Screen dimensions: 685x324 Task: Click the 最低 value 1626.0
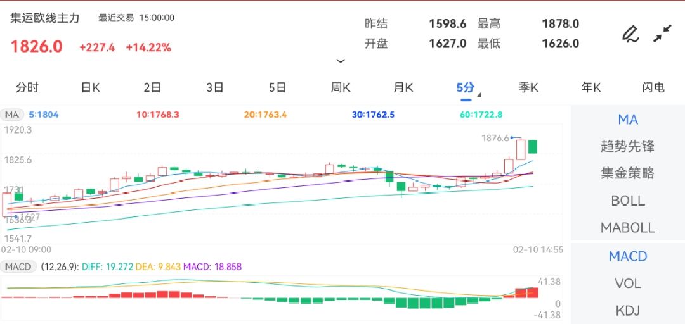561,44
